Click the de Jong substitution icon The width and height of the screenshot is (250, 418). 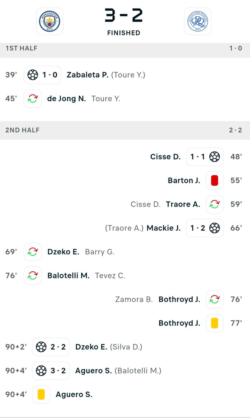click(x=33, y=99)
